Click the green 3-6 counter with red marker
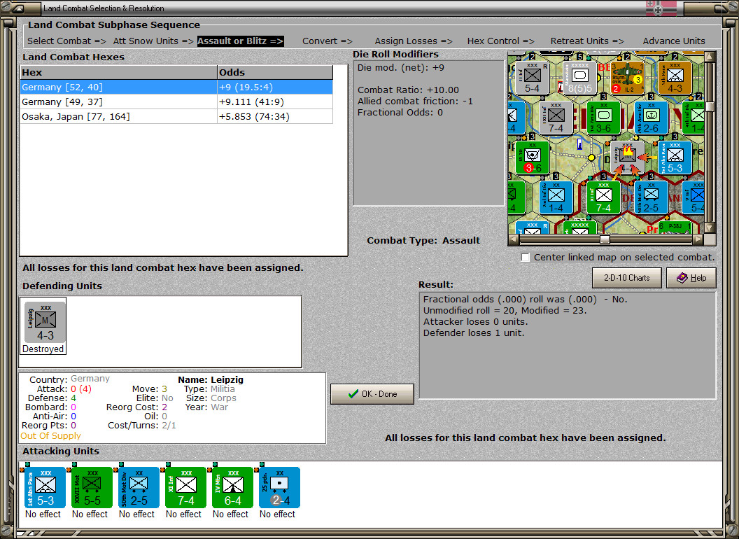 tap(532, 157)
